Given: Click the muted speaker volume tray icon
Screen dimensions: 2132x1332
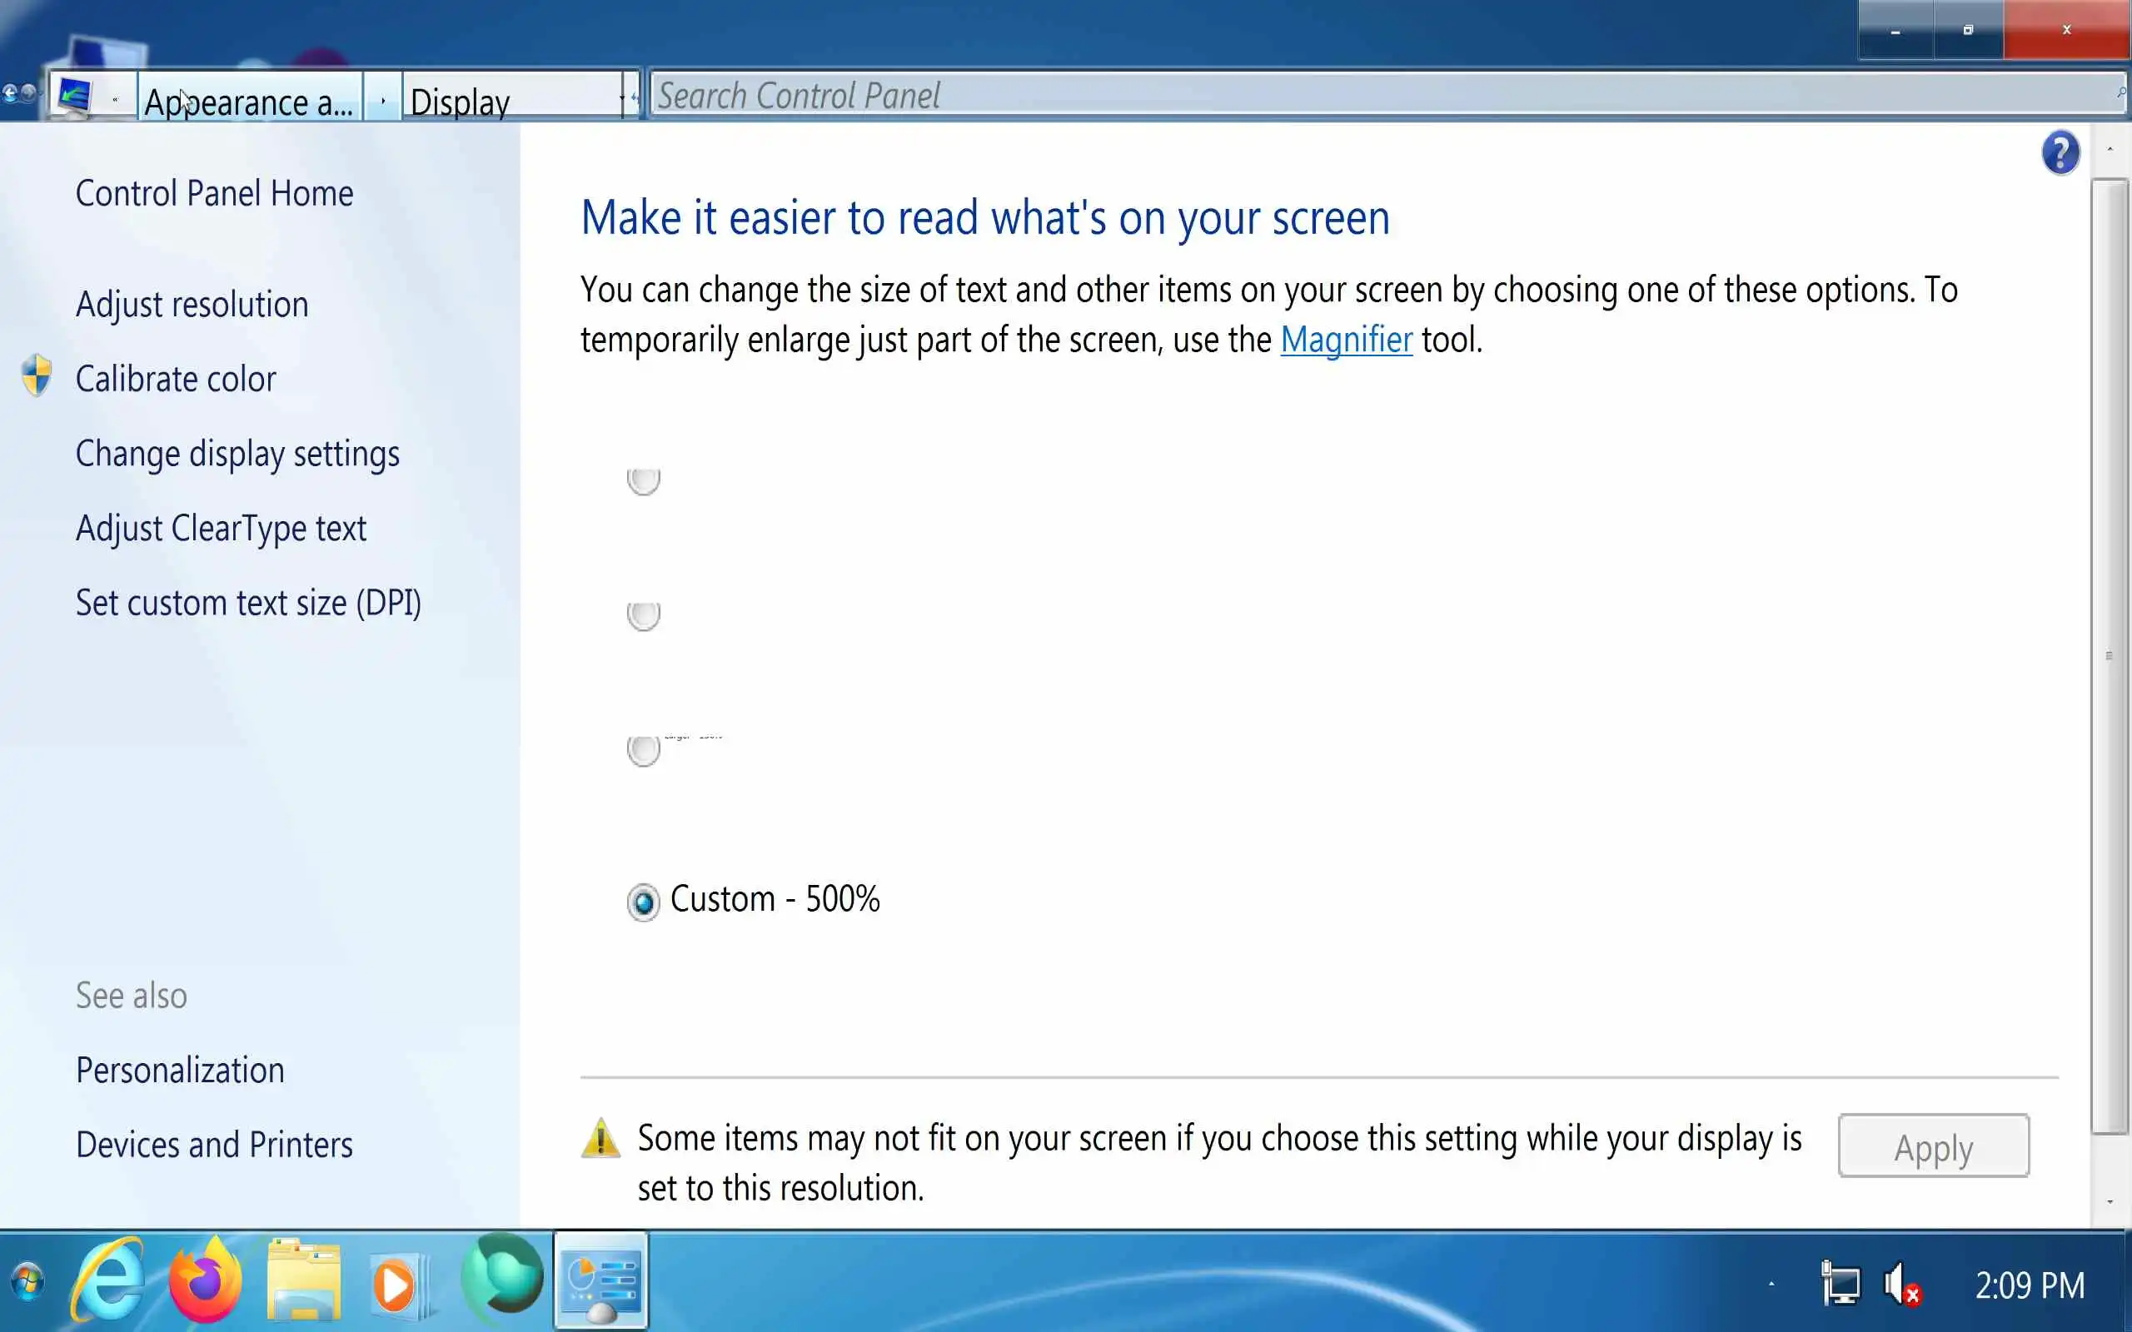Looking at the screenshot, I should pos(1901,1285).
